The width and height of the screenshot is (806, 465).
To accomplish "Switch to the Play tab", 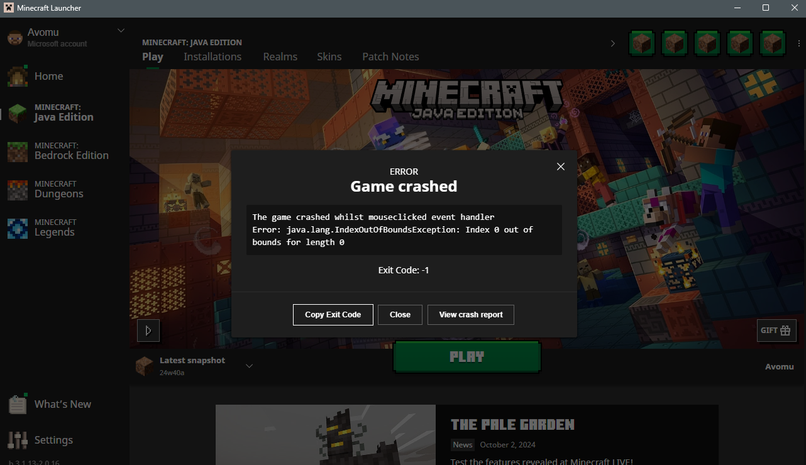I will pos(153,57).
